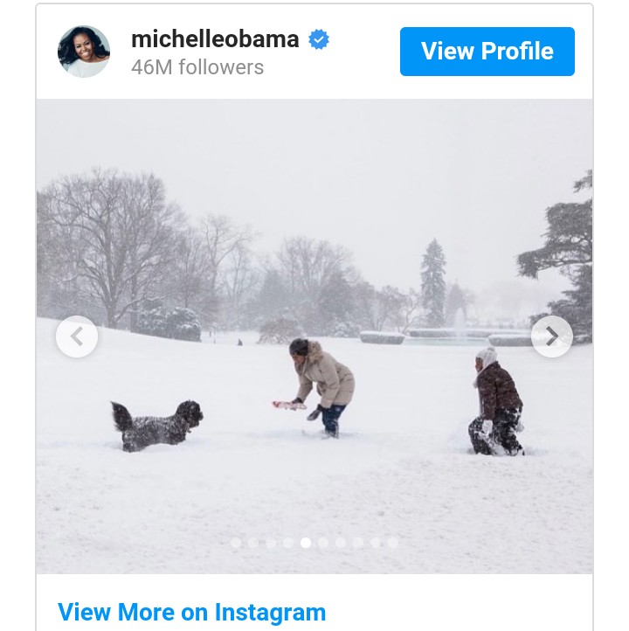Click the highlighted fifth carousel dot
The height and width of the screenshot is (631, 629).
coord(306,543)
